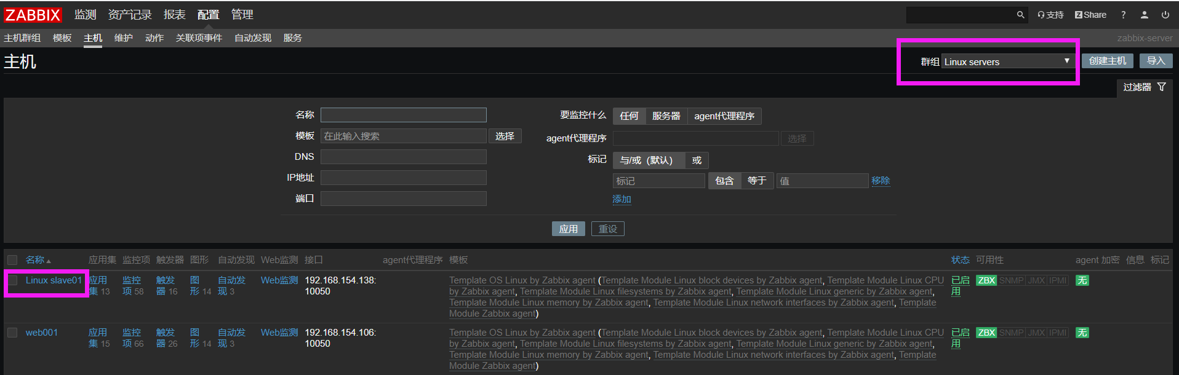Screen dimensions: 1179x375
Task: Click the encryption 无 badge for Linux slave01
Action: click(1082, 280)
